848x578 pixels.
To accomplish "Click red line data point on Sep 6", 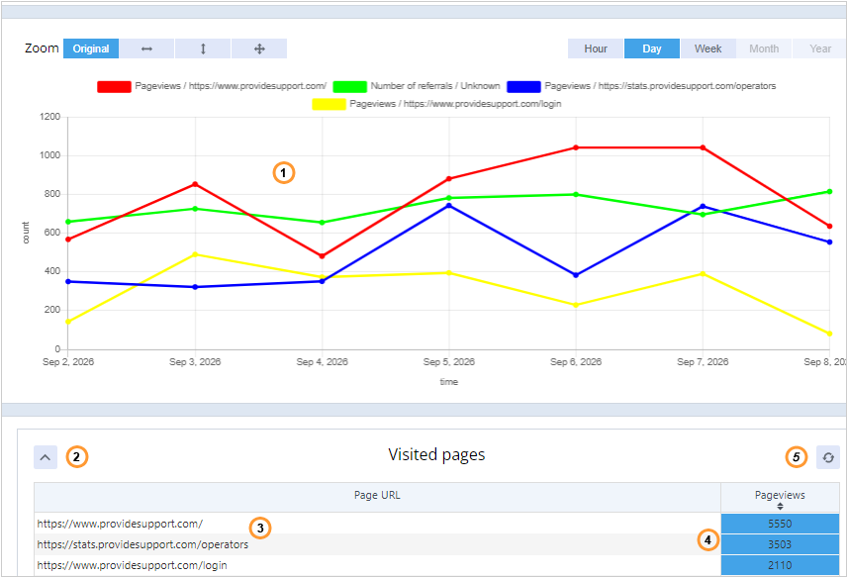I will pyautogui.click(x=576, y=147).
